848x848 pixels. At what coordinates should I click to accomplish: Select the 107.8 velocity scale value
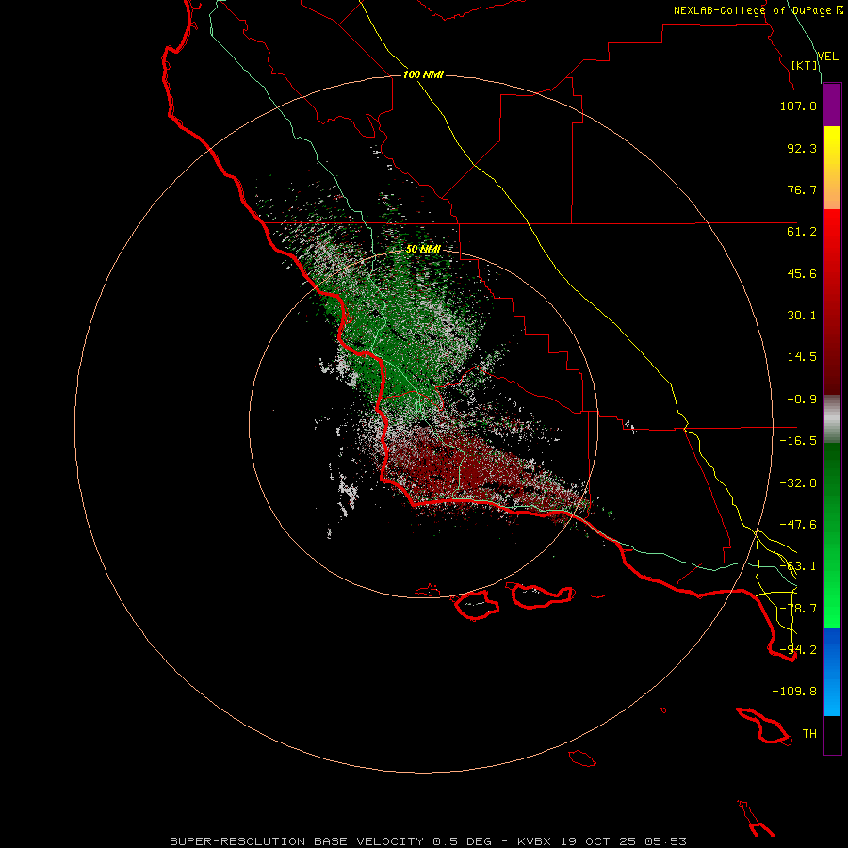pos(798,106)
